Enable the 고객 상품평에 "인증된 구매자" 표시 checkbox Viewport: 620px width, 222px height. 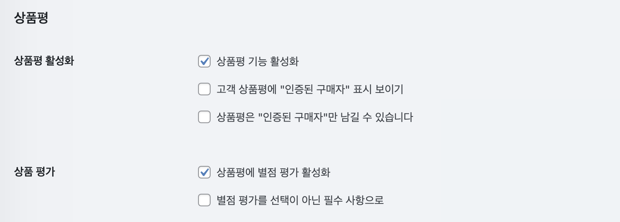(x=204, y=89)
